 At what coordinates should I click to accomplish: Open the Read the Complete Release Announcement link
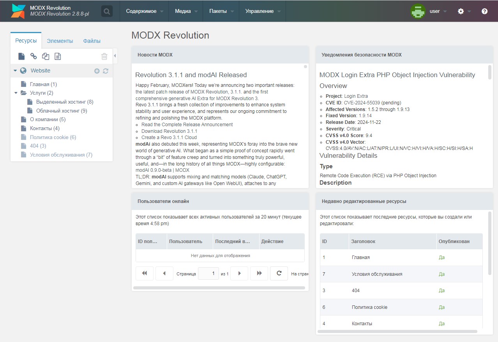tap(187, 125)
